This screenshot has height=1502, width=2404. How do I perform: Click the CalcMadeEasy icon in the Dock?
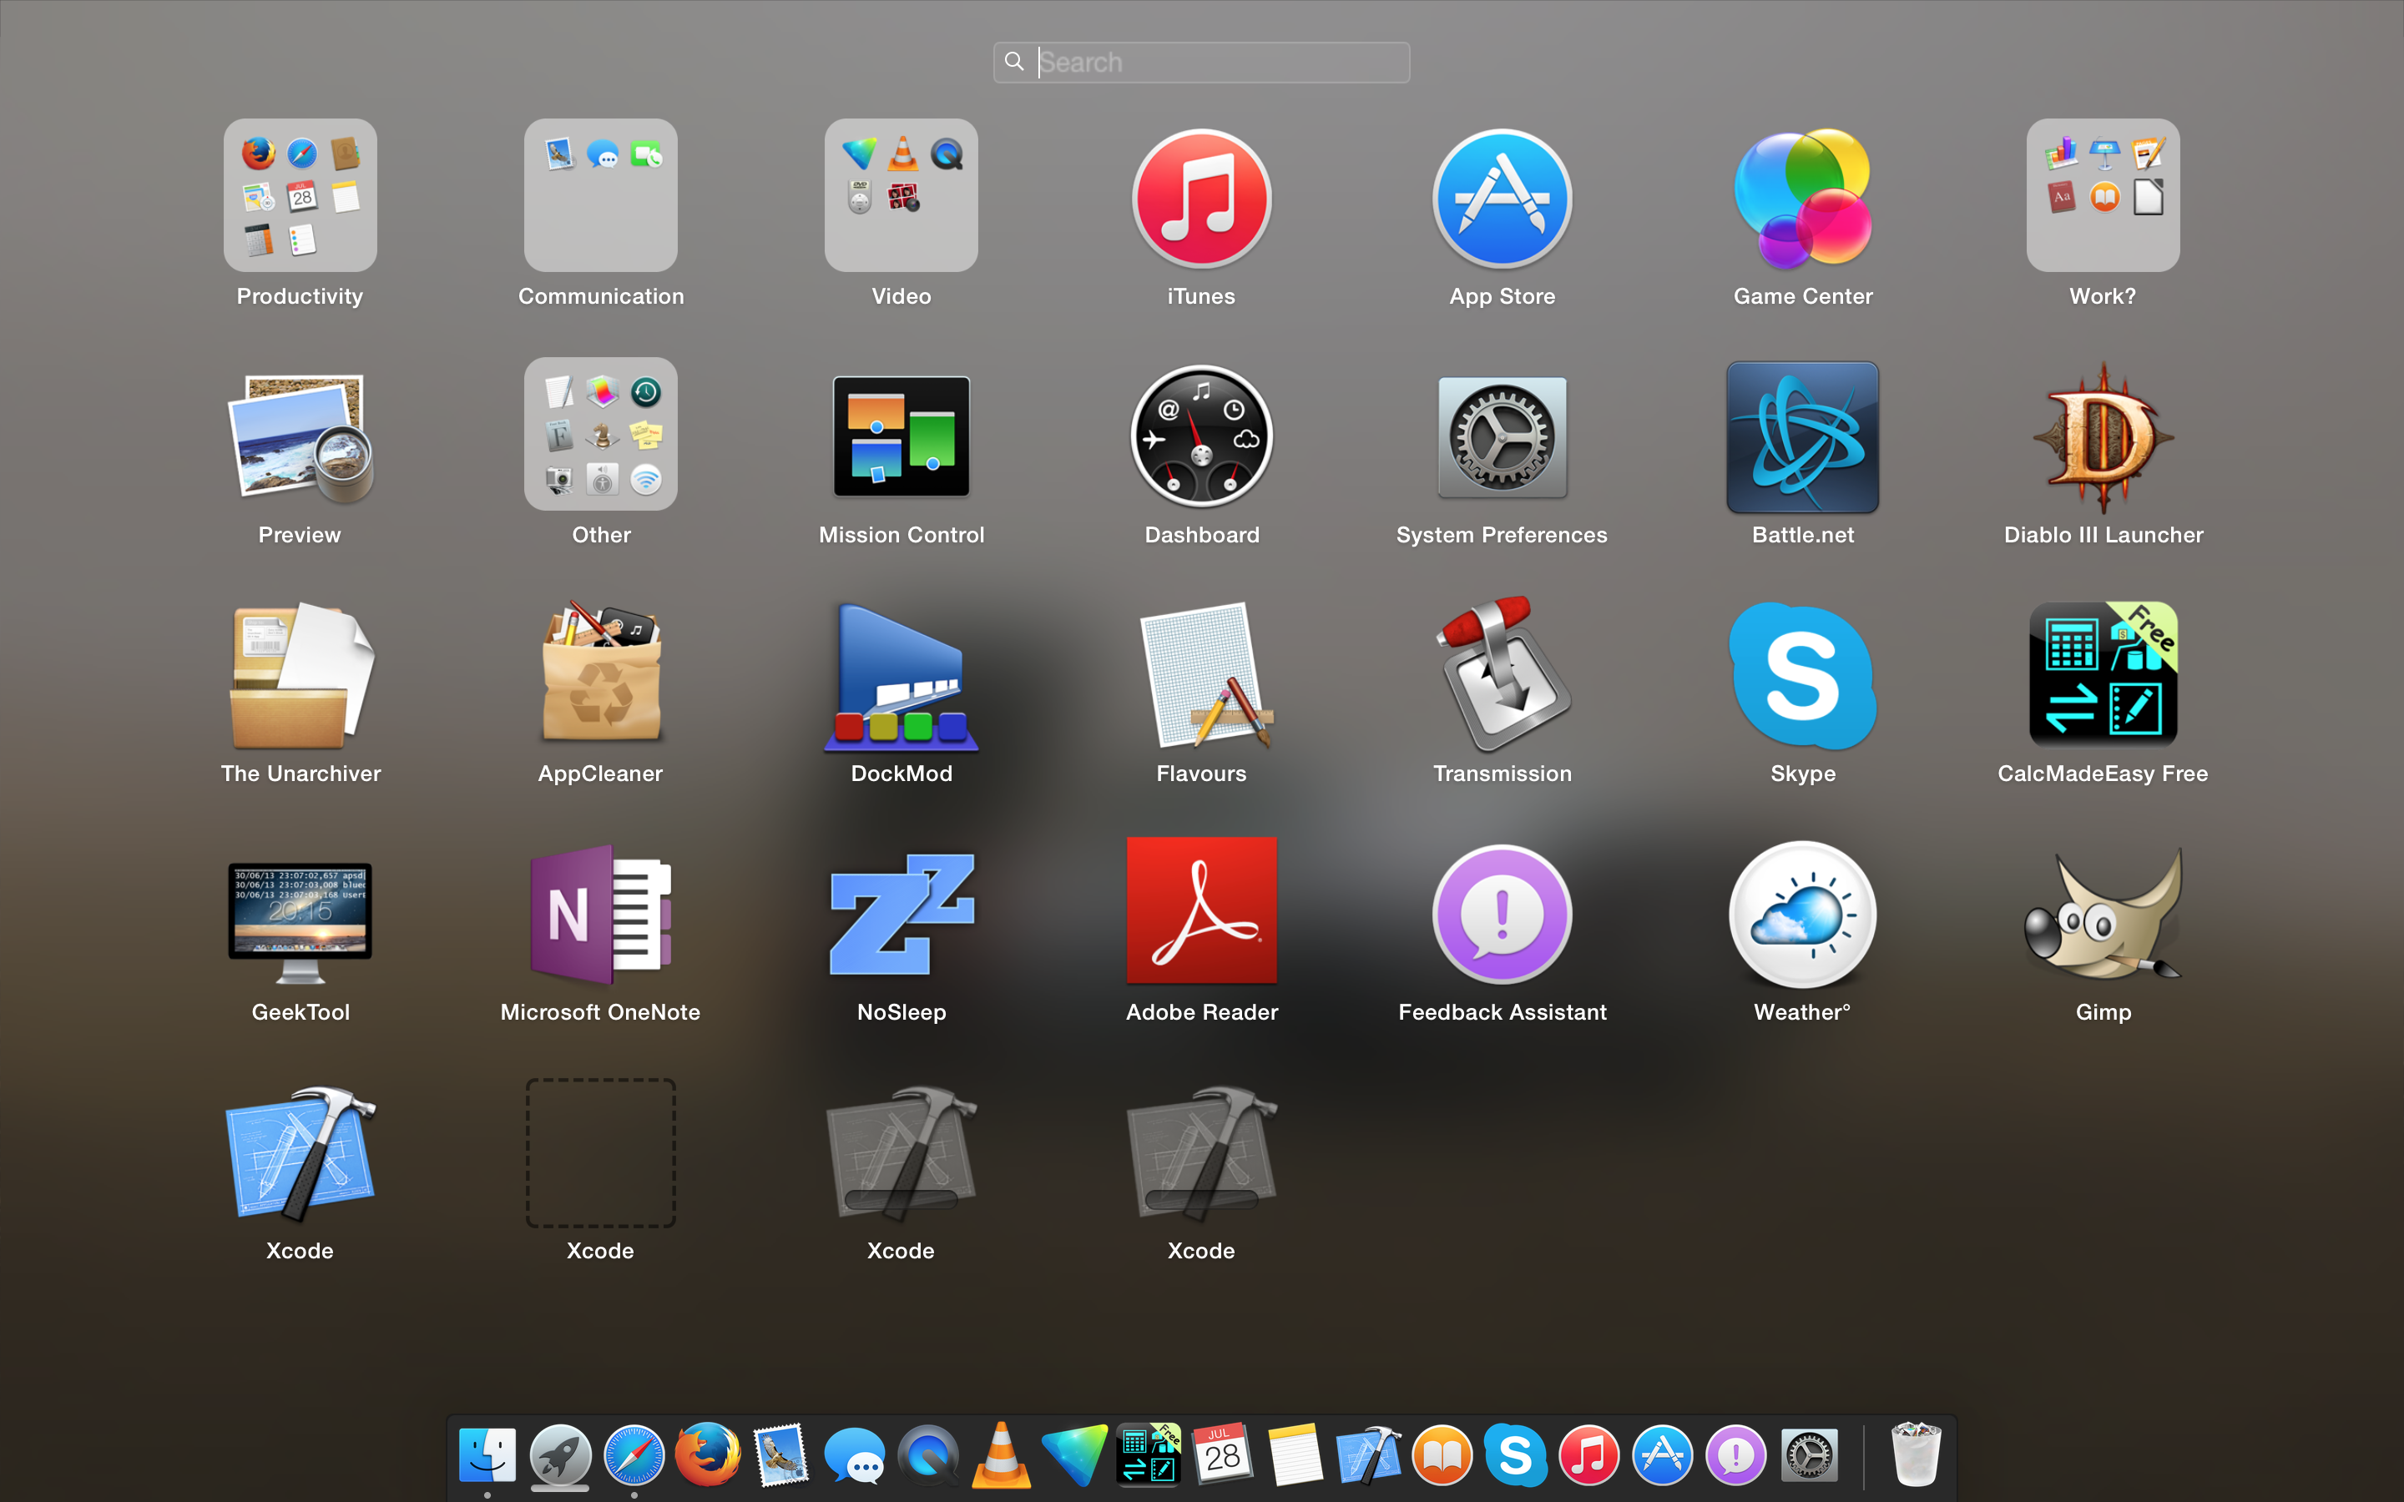pyautogui.click(x=1149, y=1455)
